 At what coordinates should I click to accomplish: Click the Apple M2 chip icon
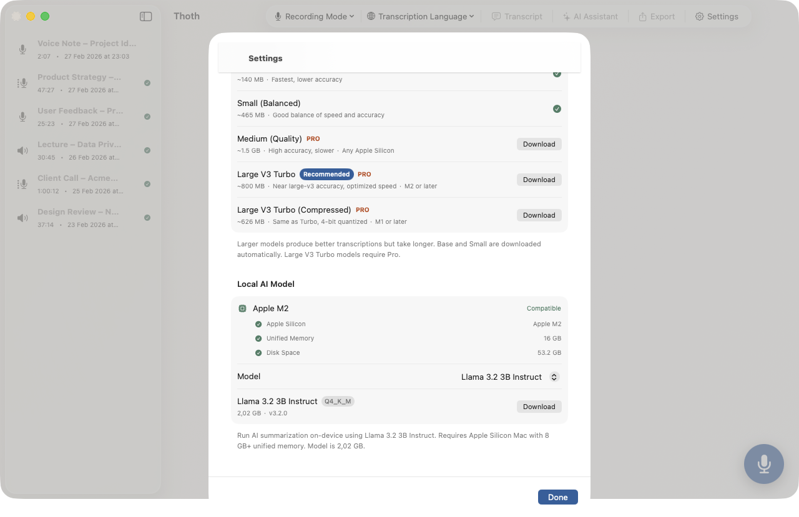[243, 309]
